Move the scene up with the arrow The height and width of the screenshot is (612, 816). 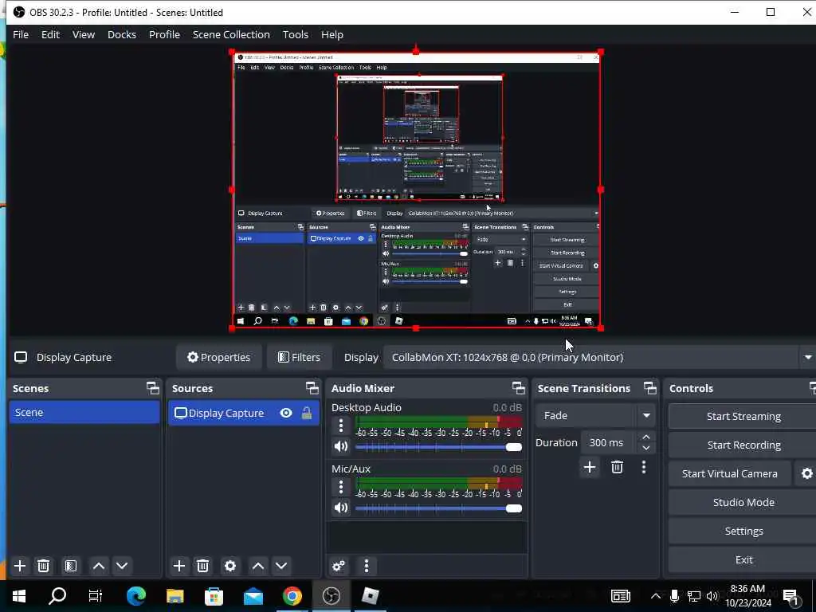[98, 566]
